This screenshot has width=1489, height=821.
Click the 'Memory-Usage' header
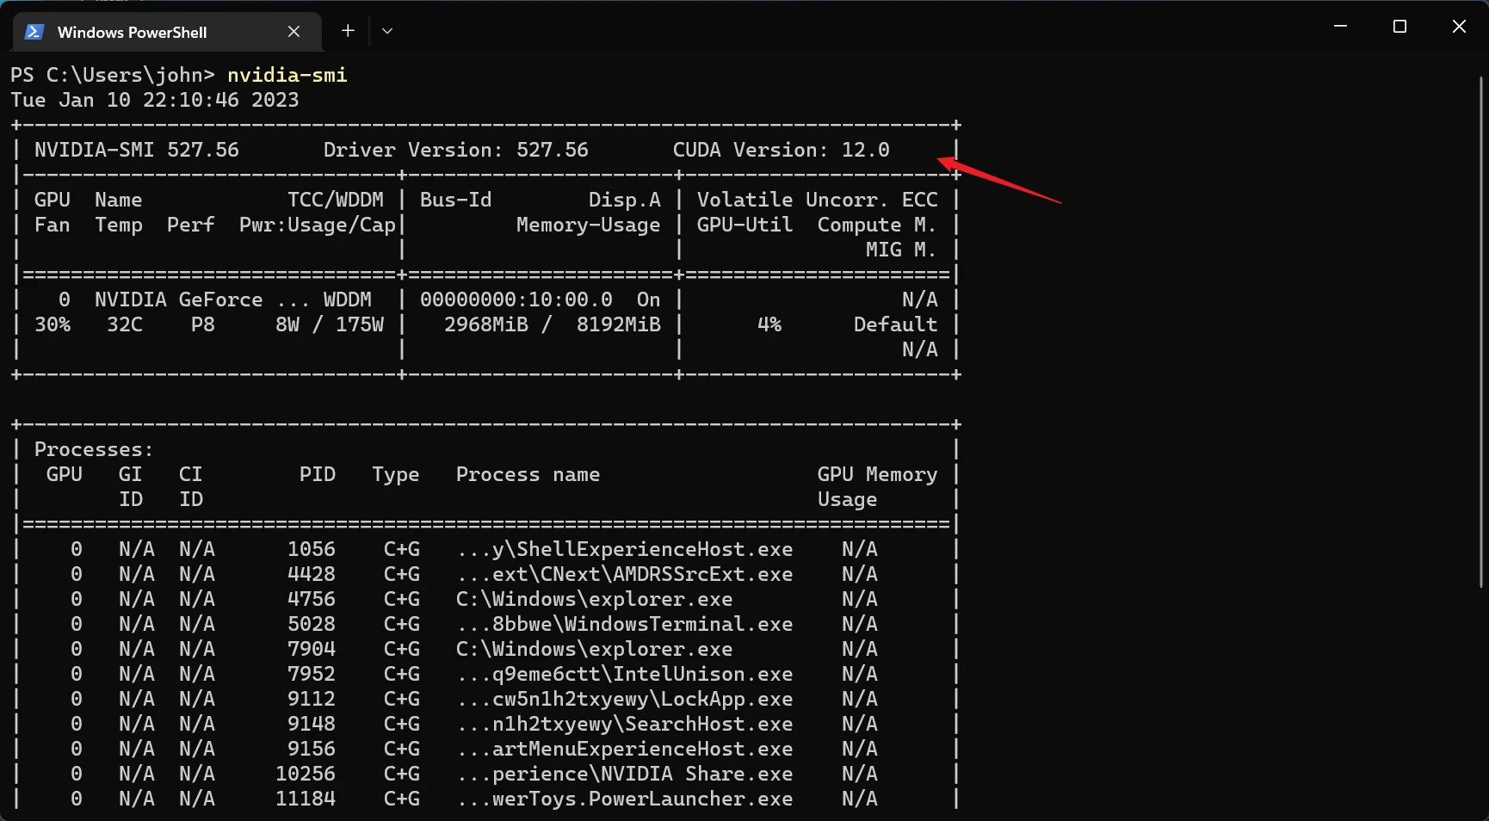(x=589, y=225)
